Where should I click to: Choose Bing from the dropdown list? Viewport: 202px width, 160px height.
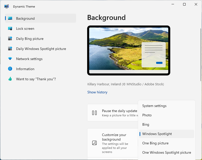point(166,124)
